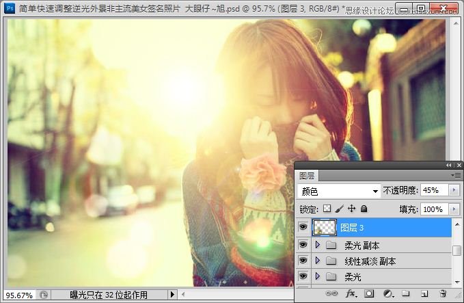Hide 图层 3 layer visibility

303,227
